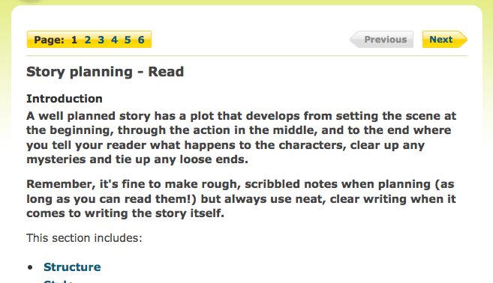Open the Structure section link
The height and width of the screenshot is (283, 493).
click(72, 267)
